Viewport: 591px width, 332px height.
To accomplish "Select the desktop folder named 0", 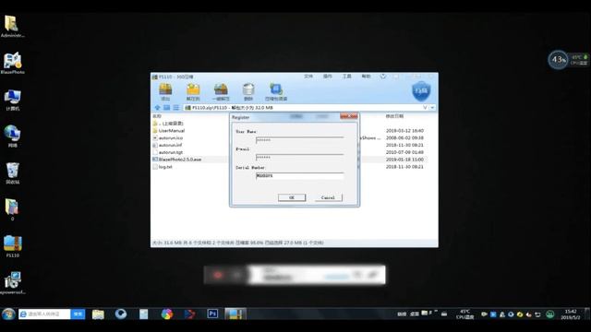I will coord(12,209).
